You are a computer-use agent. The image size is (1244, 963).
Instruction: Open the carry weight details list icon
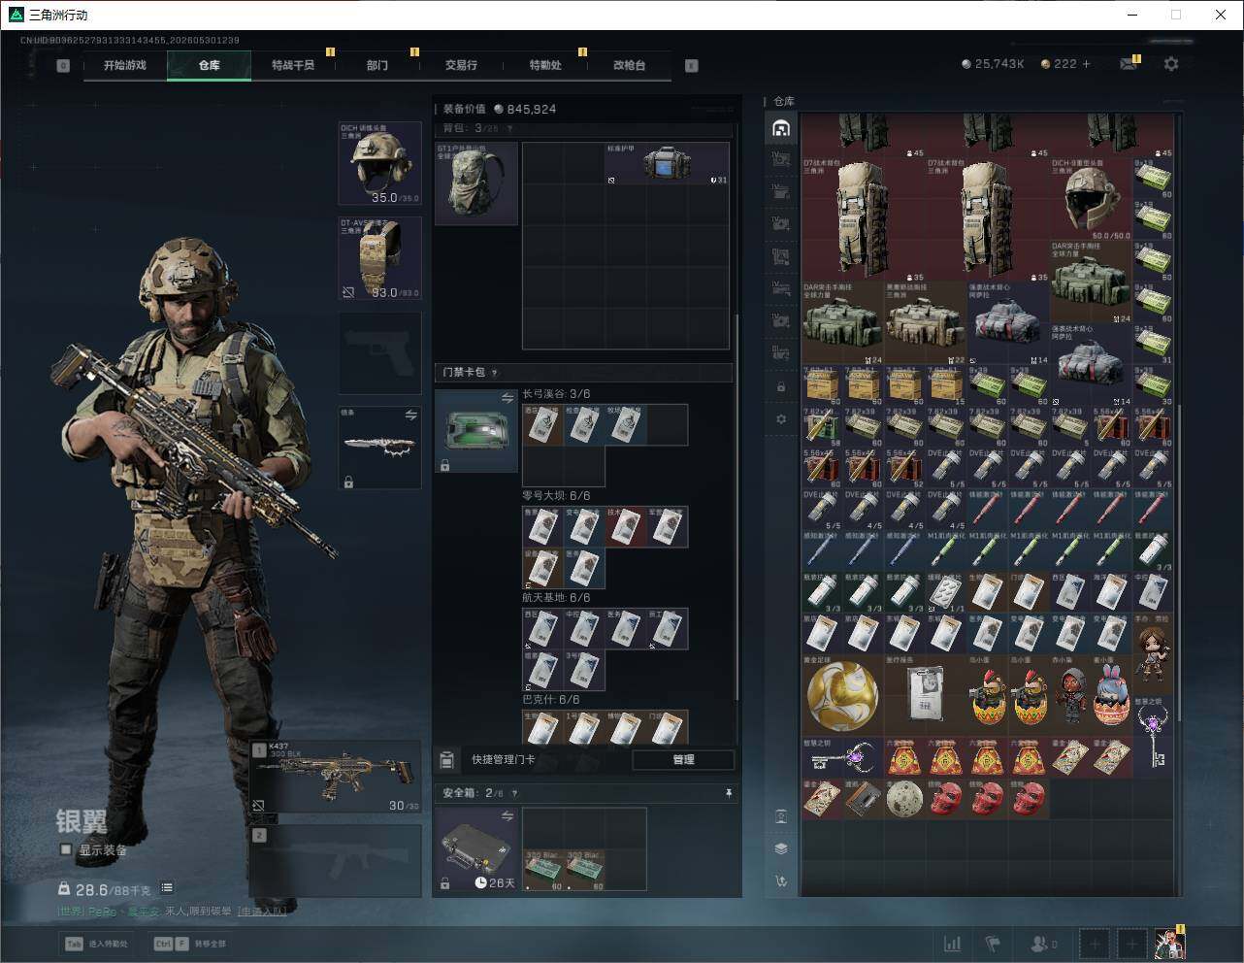point(167,887)
